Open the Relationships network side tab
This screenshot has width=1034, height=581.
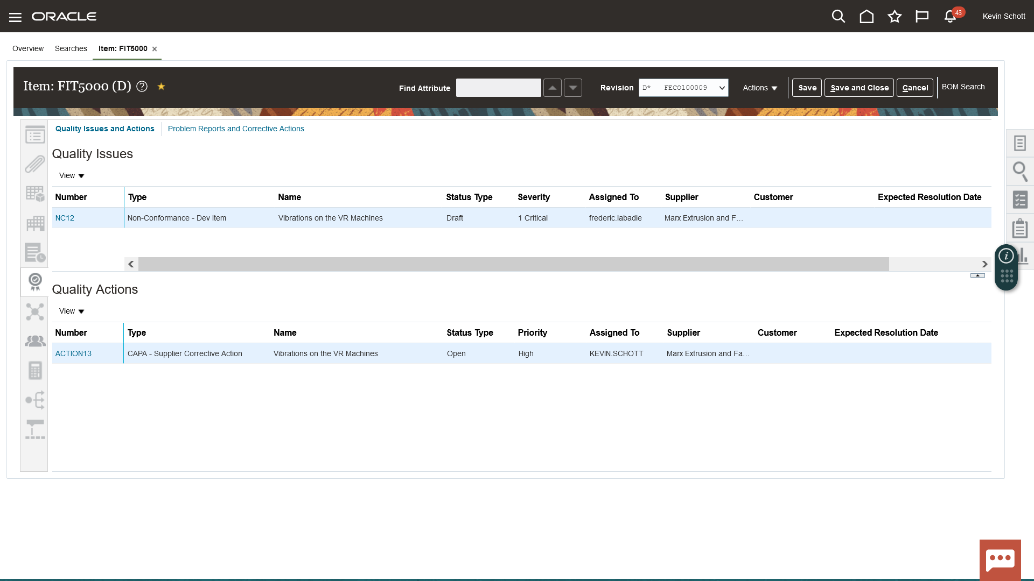[x=35, y=312]
